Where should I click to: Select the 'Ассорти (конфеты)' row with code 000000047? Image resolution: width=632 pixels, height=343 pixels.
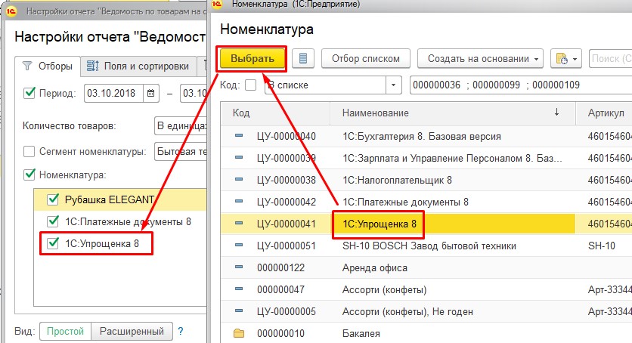426,289
